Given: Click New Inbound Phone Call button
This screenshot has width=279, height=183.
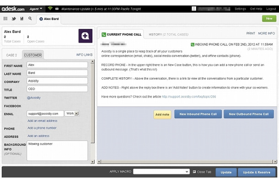Looking at the screenshot, I should pyautogui.click(x=198, y=114).
